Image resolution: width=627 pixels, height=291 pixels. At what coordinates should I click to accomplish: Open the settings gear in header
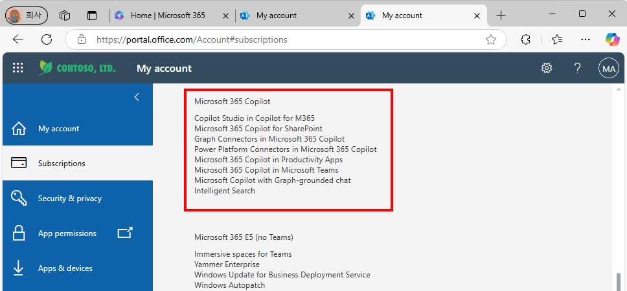point(547,68)
